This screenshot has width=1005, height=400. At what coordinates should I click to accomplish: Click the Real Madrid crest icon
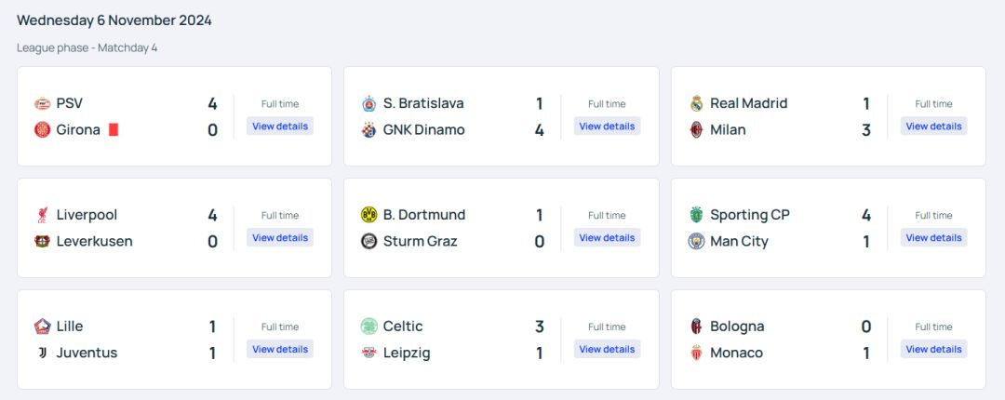[x=696, y=103]
